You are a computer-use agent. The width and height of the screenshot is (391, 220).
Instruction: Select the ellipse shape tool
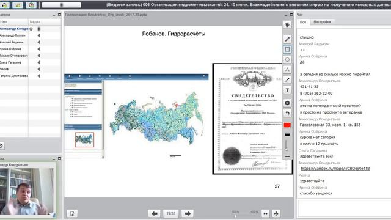287,60
